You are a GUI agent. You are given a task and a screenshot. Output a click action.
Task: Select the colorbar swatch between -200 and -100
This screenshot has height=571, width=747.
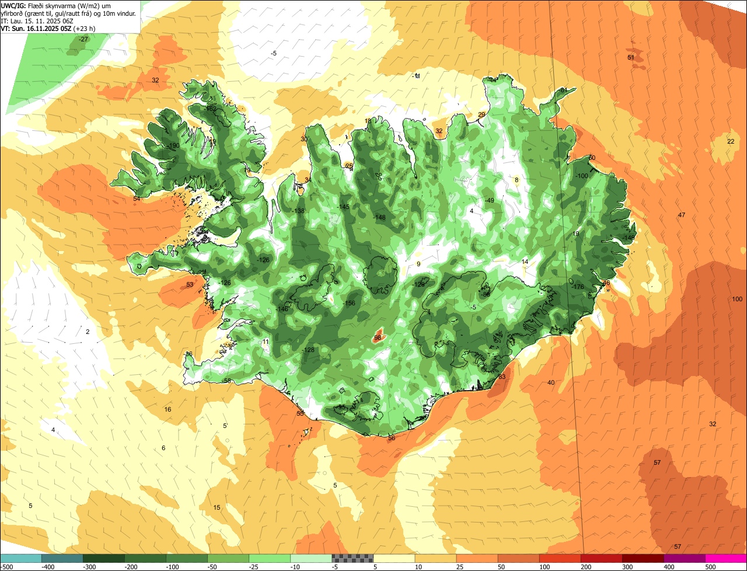click(x=145, y=558)
